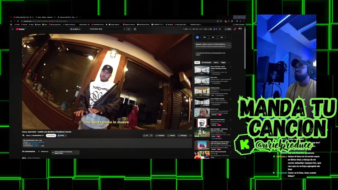Viewport: 338px width, 190px height.
Task: Click the search magnifier icon
Action: 129,29
